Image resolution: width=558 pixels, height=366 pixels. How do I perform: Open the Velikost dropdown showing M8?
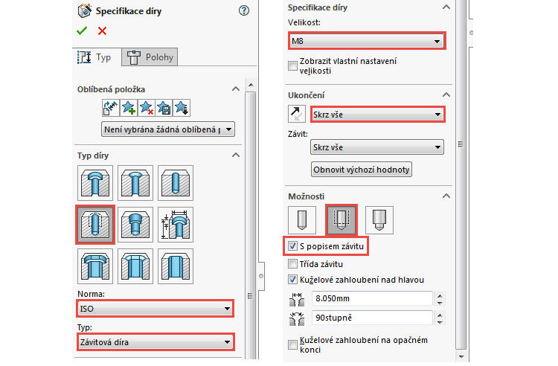click(367, 41)
